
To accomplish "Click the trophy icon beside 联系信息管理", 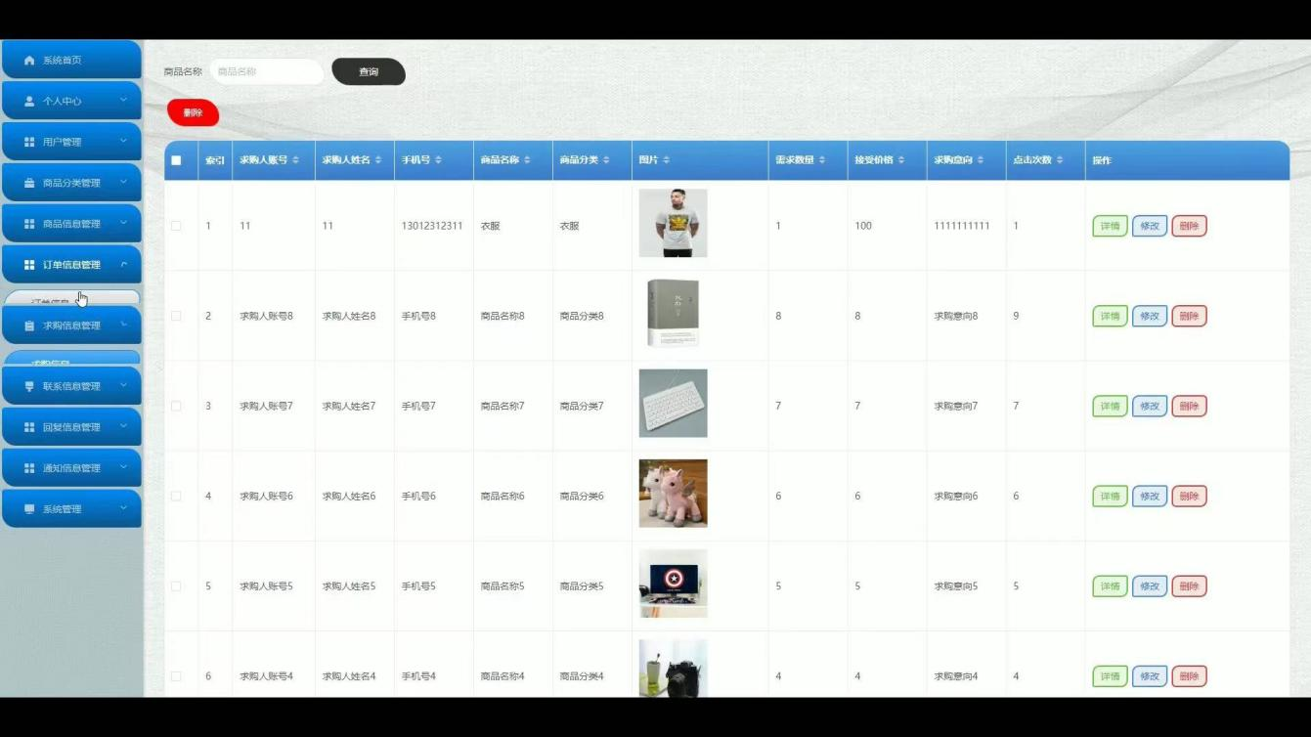I will tap(29, 386).
